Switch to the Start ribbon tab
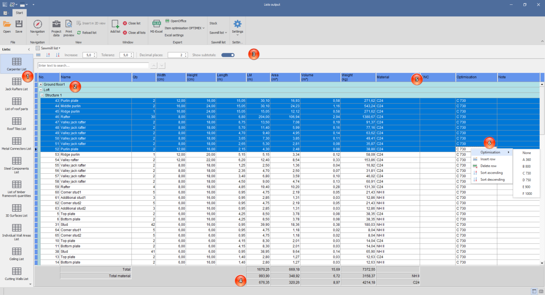Image resolution: width=545 pixels, height=295 pixels. 19,13
